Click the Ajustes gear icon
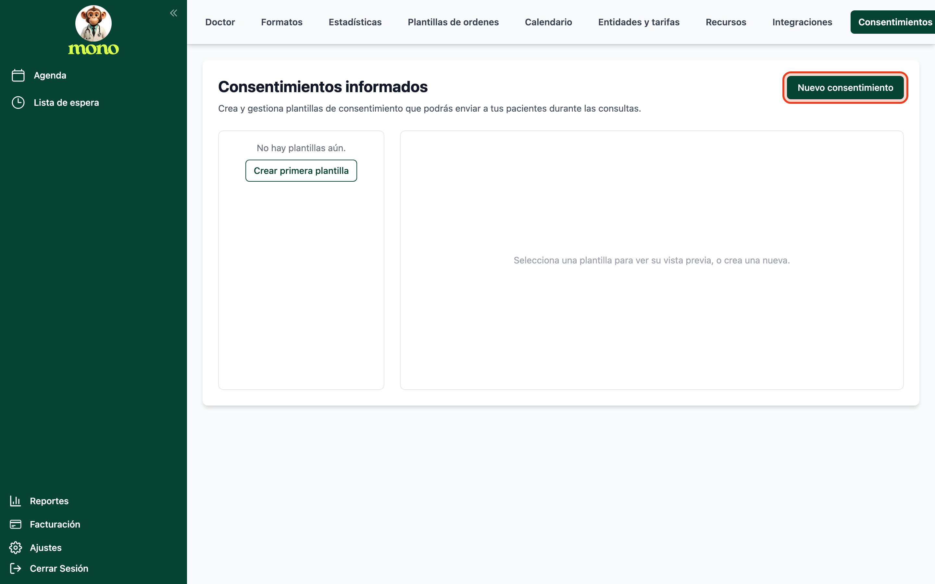The height and width of the screenshot is (584, 935). pyautogui.click(x=16, y=548)
